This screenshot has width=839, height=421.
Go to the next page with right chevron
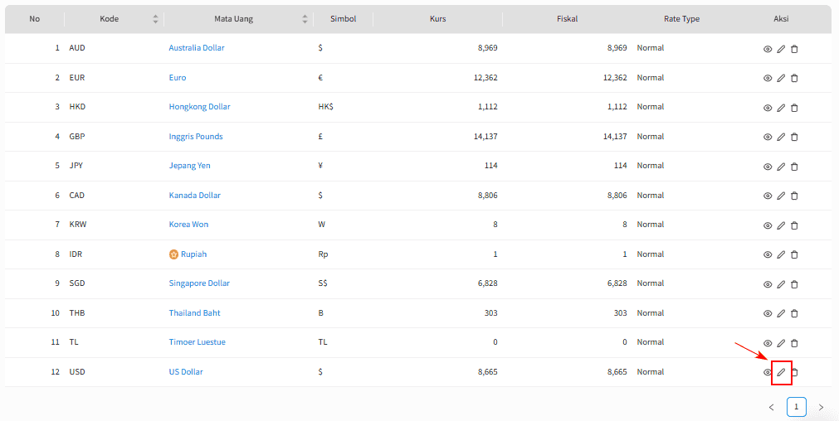(x=821, y=407)
